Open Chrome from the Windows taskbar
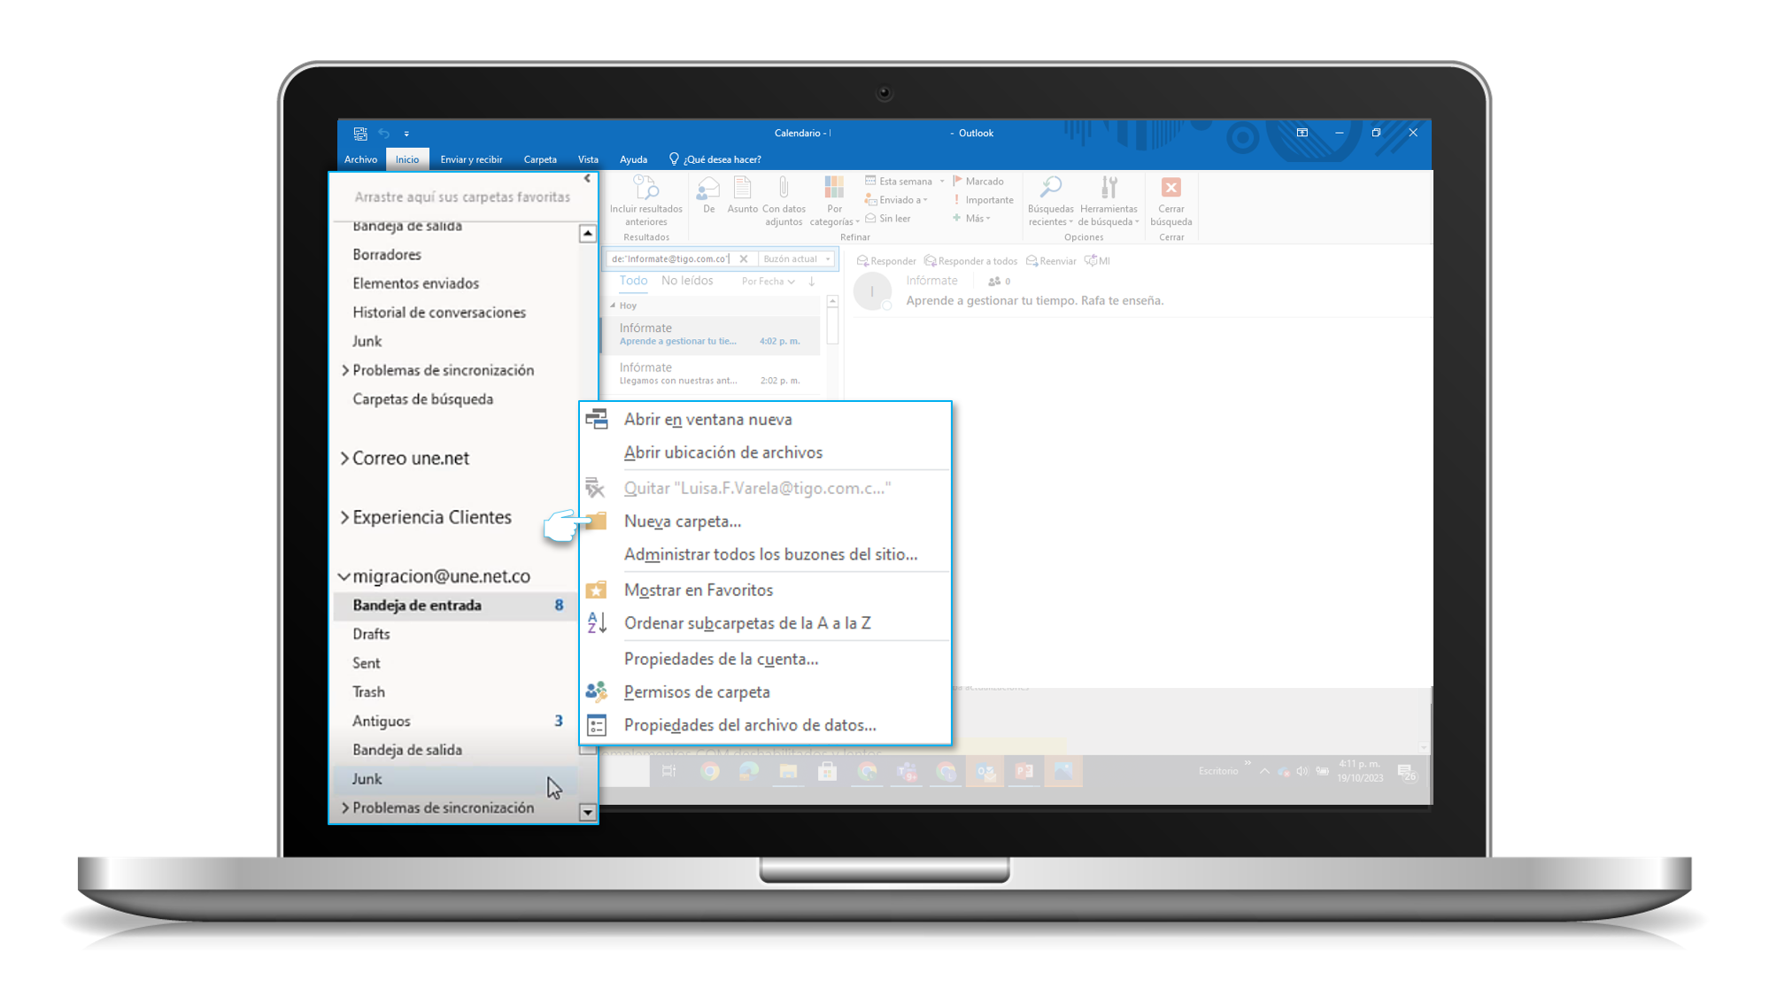The height and width of the screenshot is (996, 1769). [x=709, y=771]
